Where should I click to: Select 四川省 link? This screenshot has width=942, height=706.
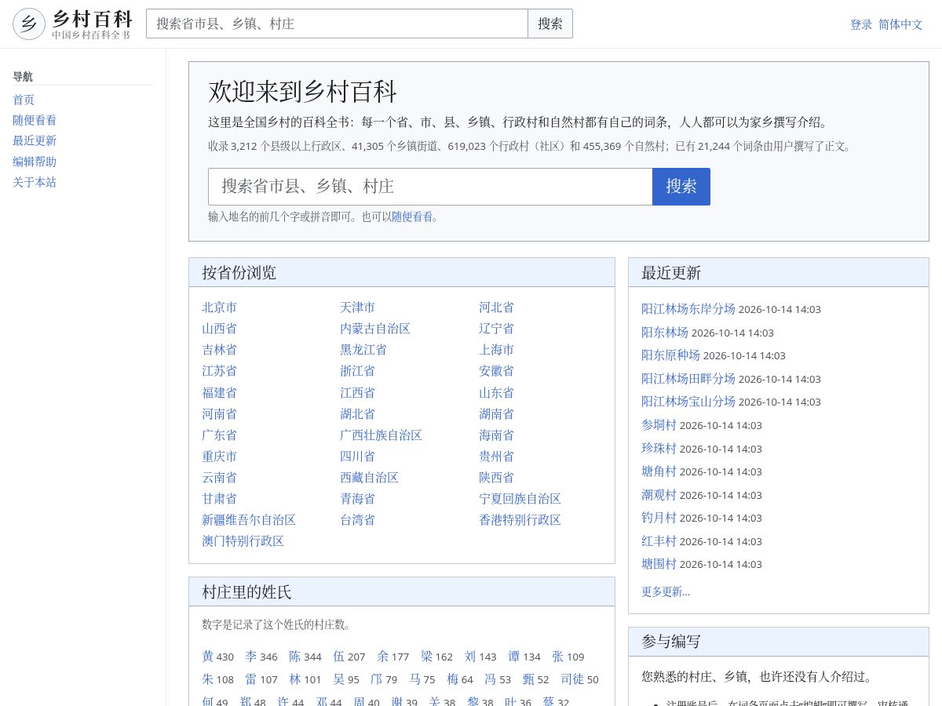coord(357,456)
